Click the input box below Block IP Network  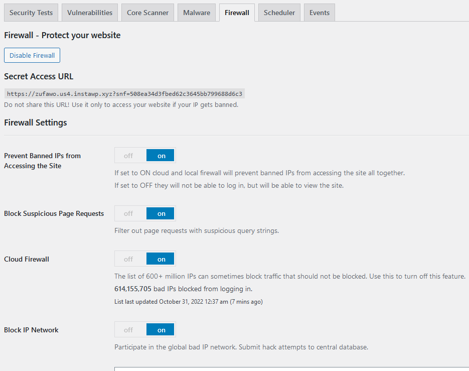point(291,369)
